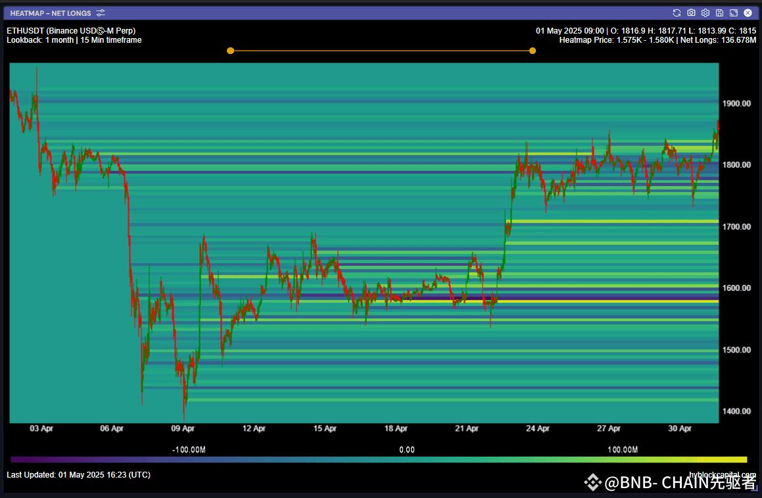The height and width of the screenshot is (498, 762).
Task: Click the 18 Apr date axis label
Action: (395, 428)
